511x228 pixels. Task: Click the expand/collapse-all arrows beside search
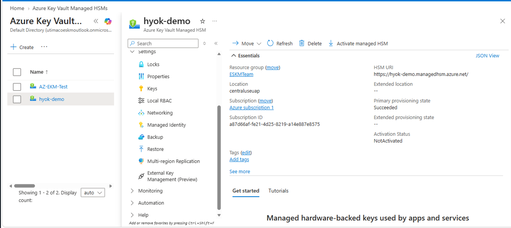click(204, 43)
